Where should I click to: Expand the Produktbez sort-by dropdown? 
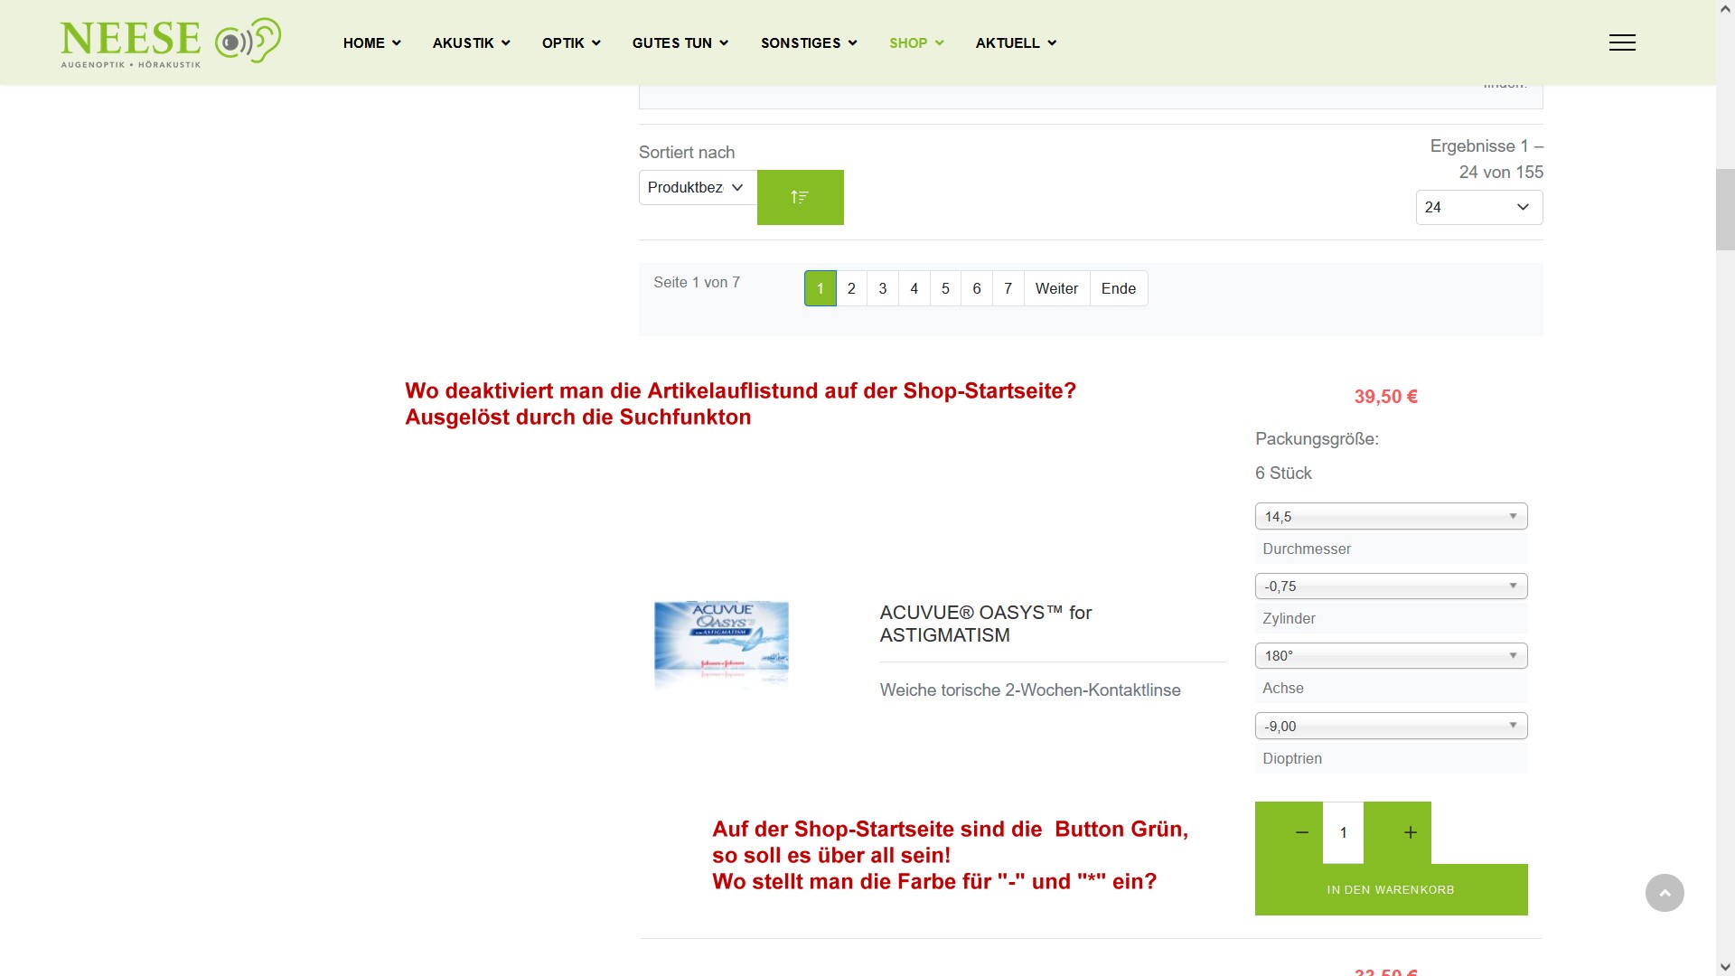click(x=697, y=187)
